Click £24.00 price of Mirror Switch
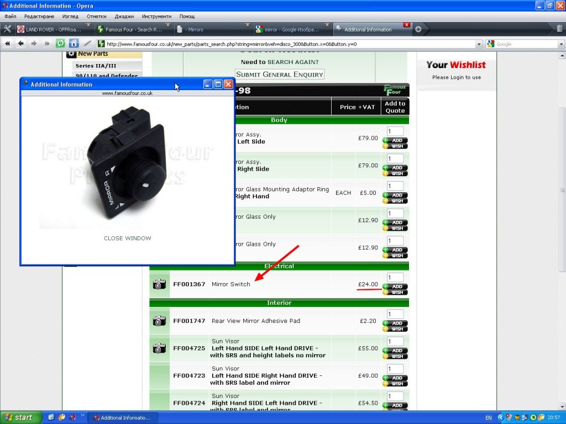This screenshot has width=566, height=424. point(368,284)
